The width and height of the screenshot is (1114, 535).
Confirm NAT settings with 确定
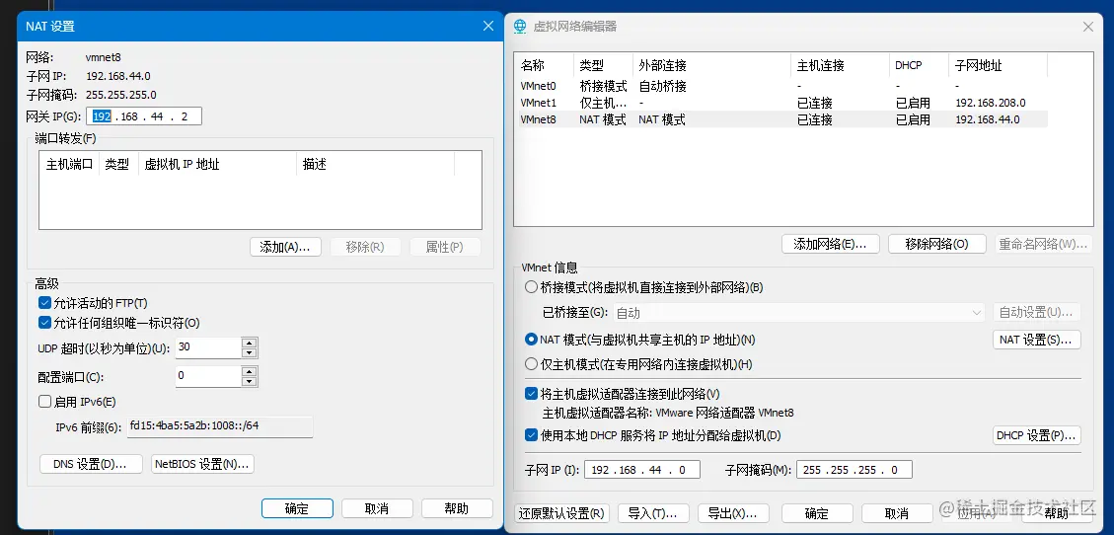click(297, 508)
